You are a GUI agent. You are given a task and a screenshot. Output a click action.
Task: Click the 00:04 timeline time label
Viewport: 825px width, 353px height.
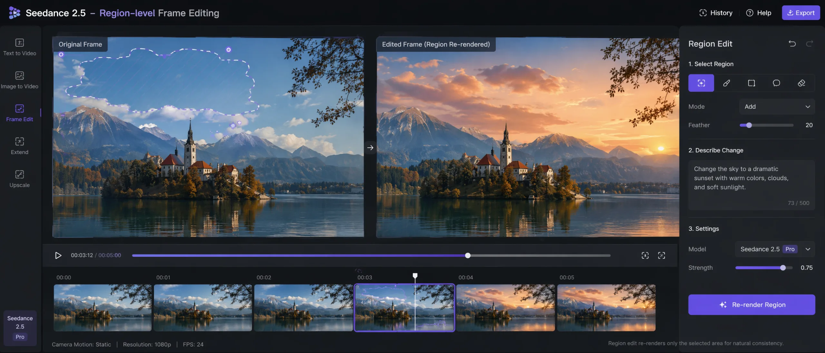coord(466,277)
